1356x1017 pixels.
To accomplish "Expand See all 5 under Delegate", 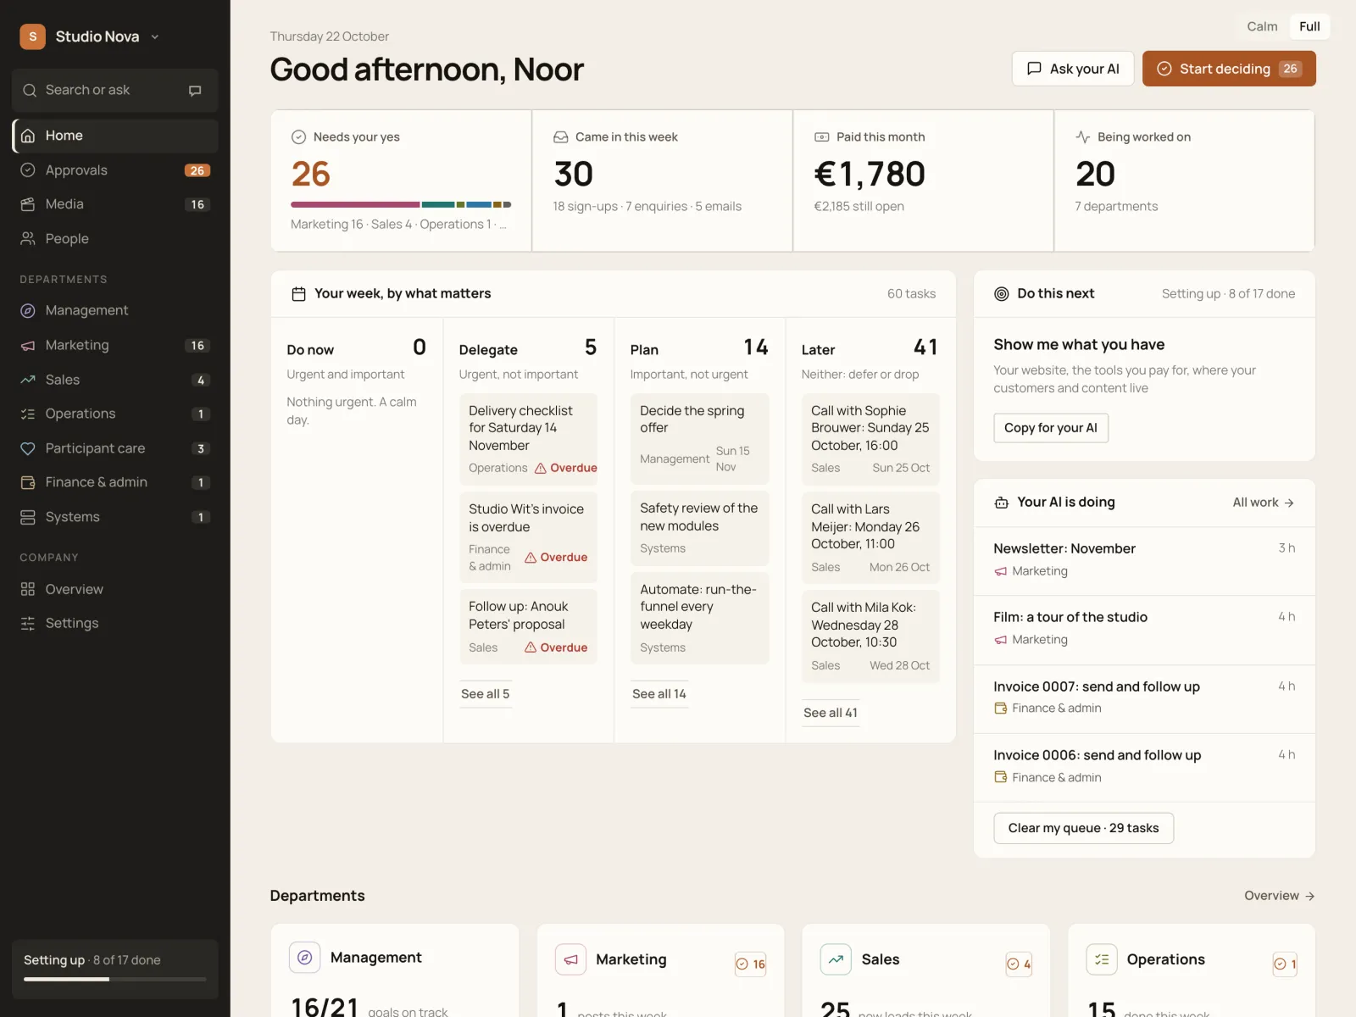I will (x=486, y=694).
